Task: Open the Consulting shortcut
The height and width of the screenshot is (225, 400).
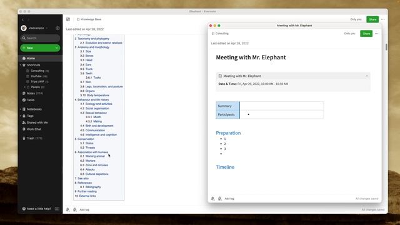Action: pyautogui.click(x=37, y=71)
